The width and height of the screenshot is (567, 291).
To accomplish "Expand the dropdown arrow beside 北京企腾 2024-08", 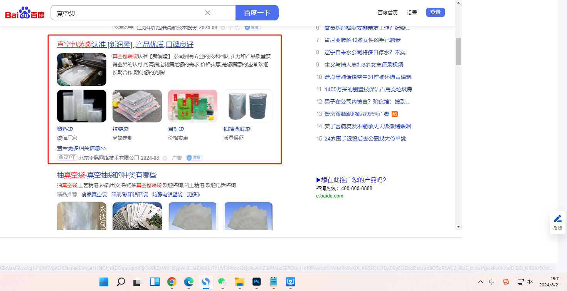I will [165, 158].
